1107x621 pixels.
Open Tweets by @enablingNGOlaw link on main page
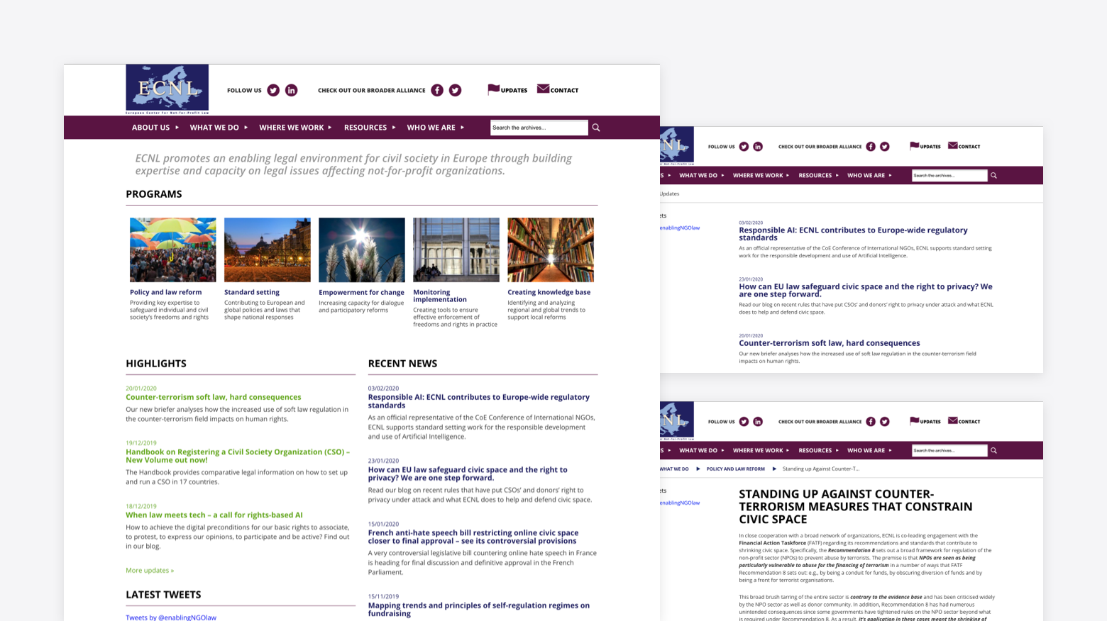pyautogui.click(x=171, y=617)
